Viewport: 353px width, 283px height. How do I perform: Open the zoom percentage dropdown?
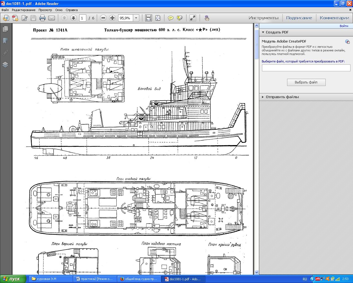coord(136,18)
